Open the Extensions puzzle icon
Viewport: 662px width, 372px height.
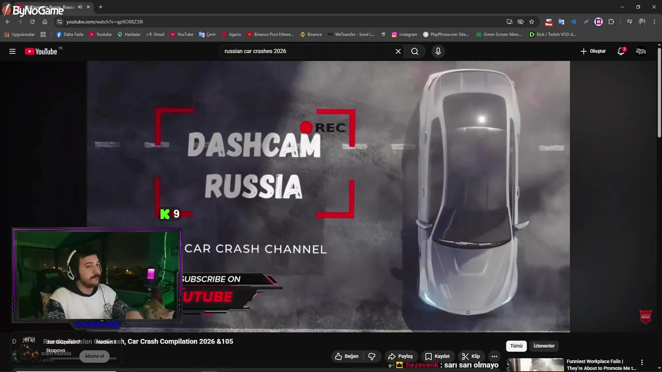(x=611, y=22)
